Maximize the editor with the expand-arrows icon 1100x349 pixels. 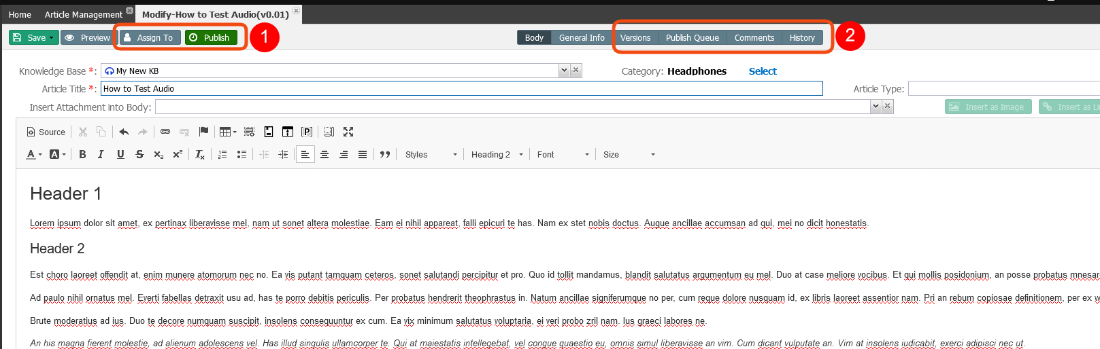[348, 132]
